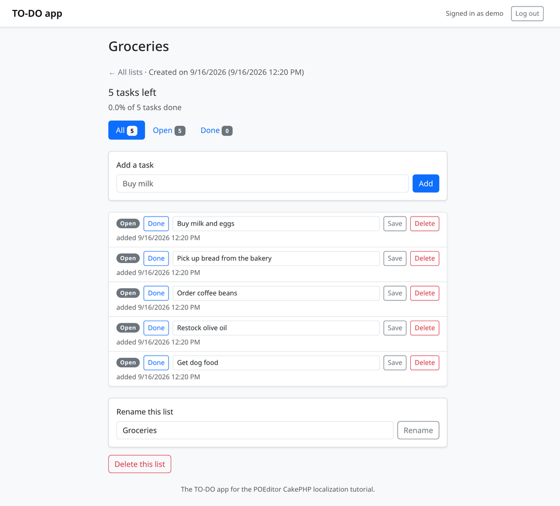Mark 'Buy milk and eggs' as Done
This screenshot has width=560, height=506.
(156, 224)
